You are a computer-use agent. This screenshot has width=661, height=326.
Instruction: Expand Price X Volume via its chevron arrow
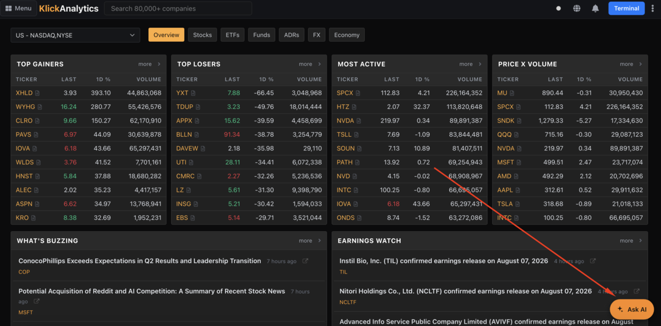[640, 64]
